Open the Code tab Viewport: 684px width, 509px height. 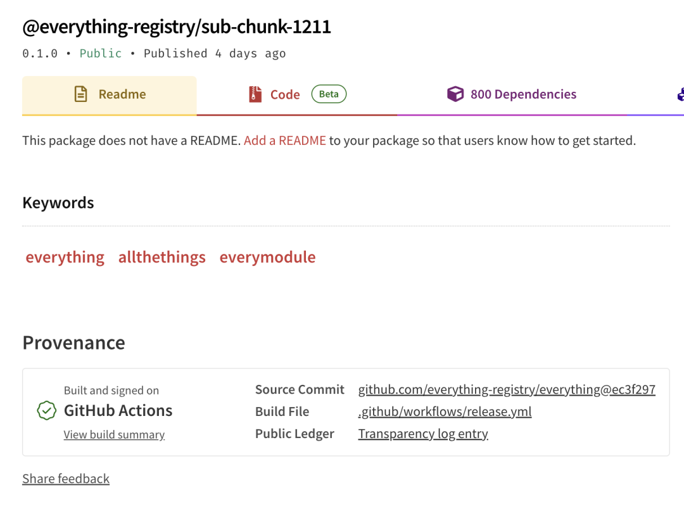coord(285,94)
